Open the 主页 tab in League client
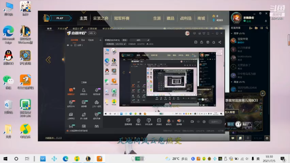The width and height of the screenshot is (290, 163). tap(83, 18)
